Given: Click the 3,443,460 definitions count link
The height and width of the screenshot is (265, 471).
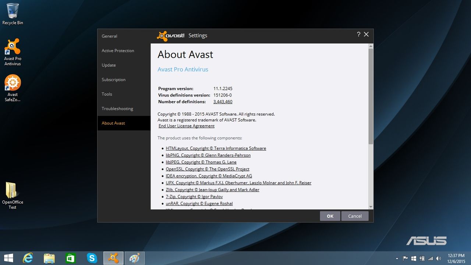Looking at the screenshot, I should coord(223,102).
